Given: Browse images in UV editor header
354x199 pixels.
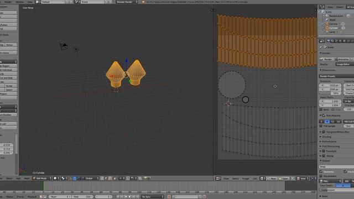Looking at the screenshot, I should tap(263, 179).
